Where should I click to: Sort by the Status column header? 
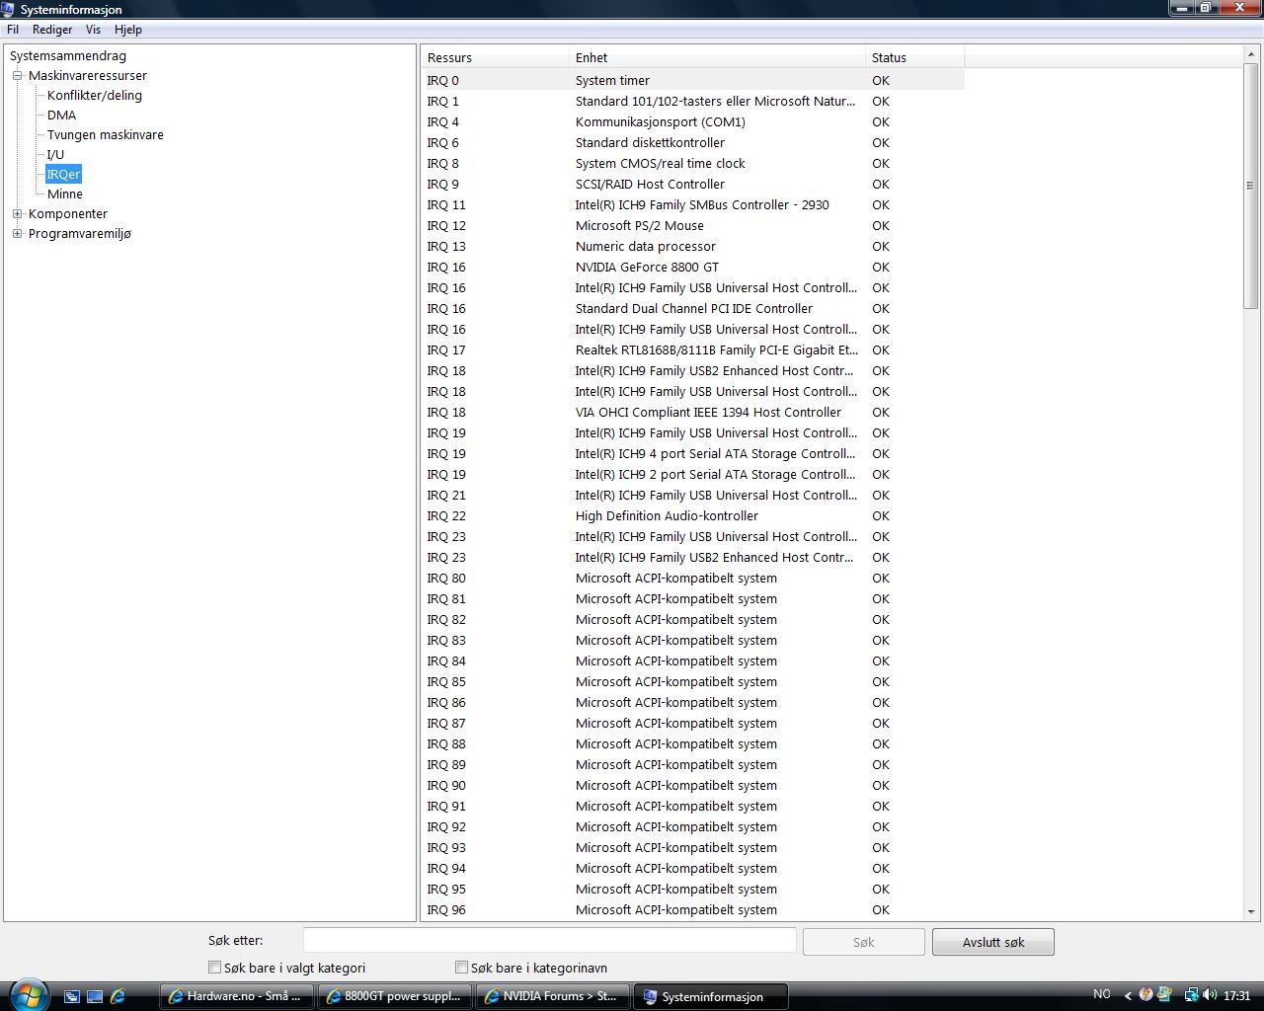[914, 57]
